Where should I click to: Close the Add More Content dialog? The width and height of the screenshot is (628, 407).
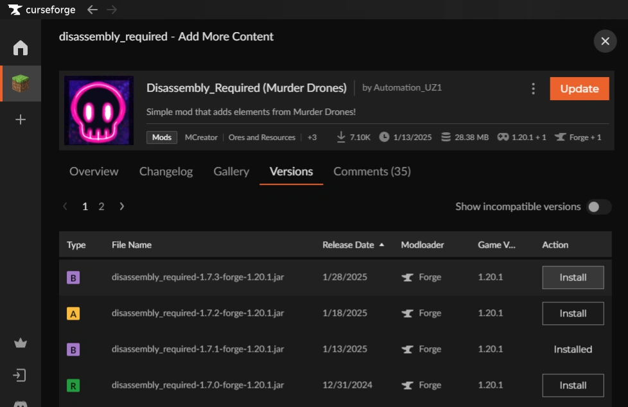click(x=605, y=41)
